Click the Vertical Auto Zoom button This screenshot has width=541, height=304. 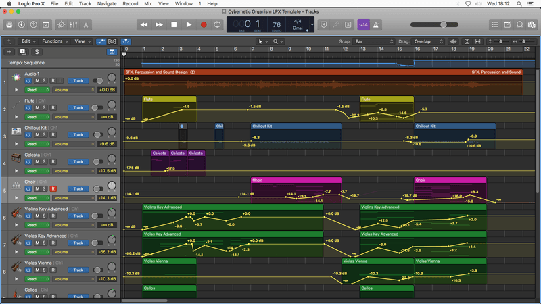click(x=467, y=41)
